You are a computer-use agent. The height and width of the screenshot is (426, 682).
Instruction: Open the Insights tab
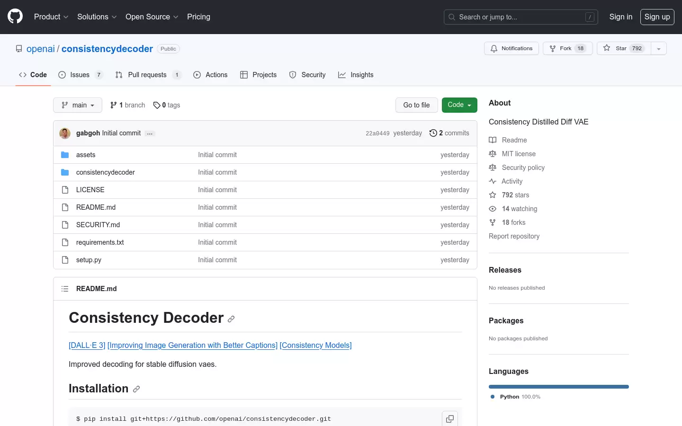pos(356,75)
